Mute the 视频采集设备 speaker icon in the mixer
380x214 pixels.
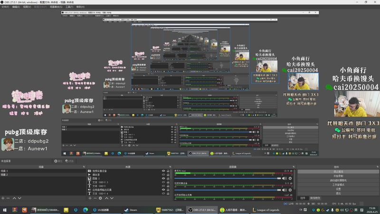point(284,190)
